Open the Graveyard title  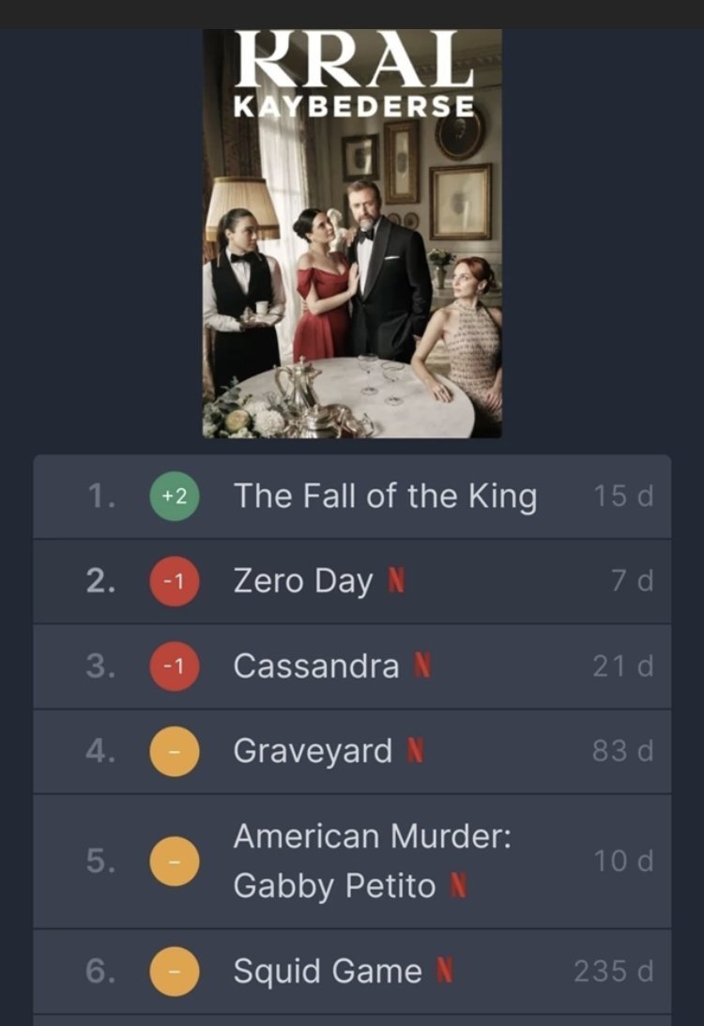coord(313,752)
